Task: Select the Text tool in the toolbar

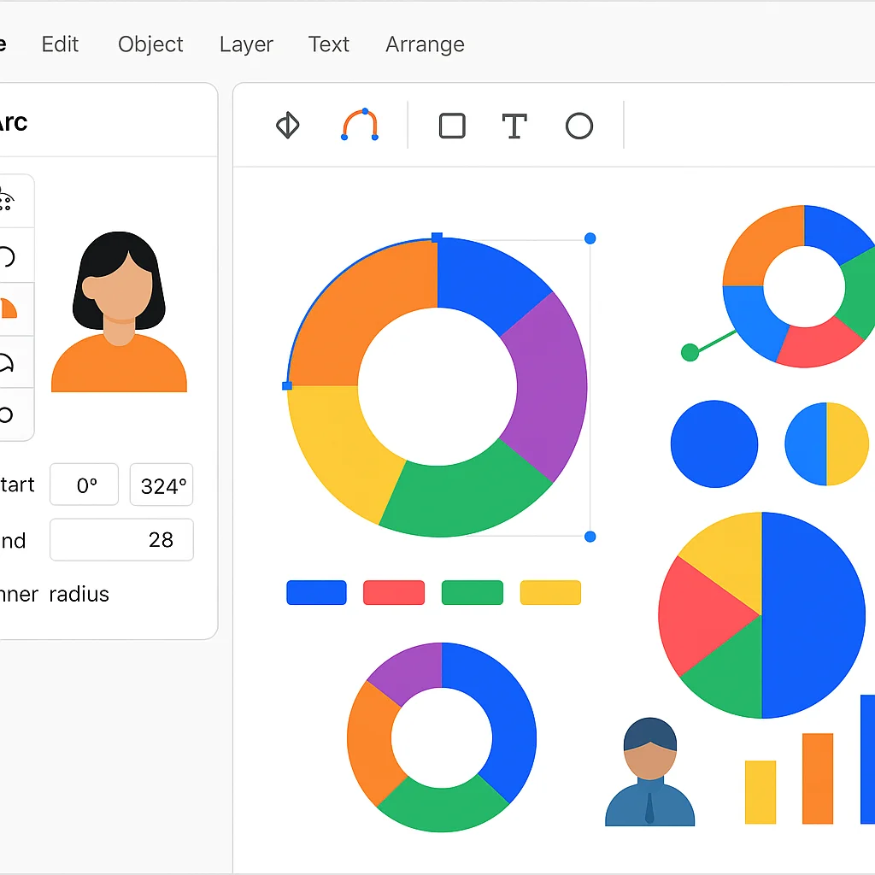Action: point(514,126)
